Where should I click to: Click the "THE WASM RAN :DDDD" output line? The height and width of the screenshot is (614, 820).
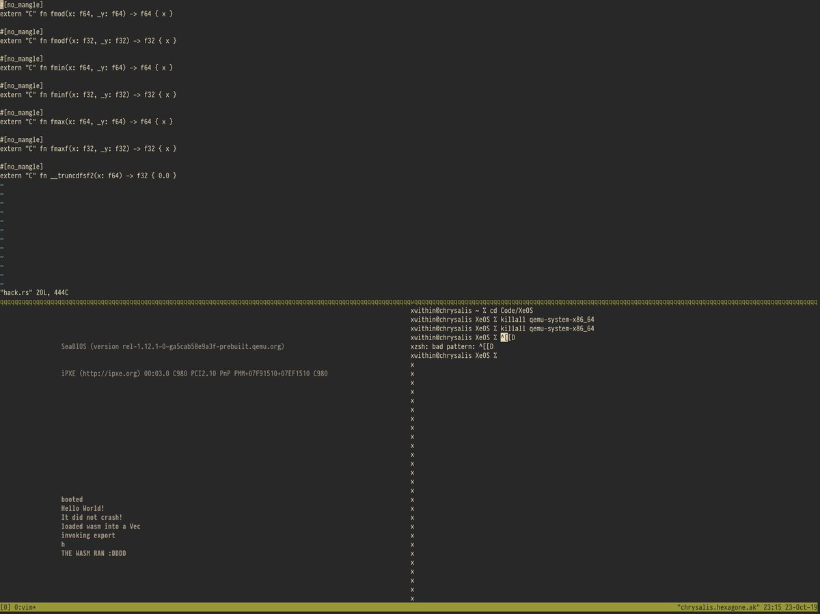[94, 553]
